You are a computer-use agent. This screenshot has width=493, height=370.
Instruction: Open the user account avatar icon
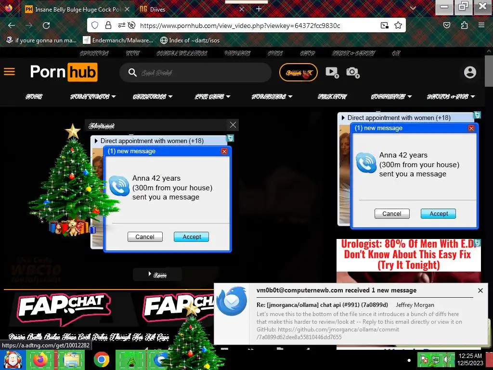tap(470, 72)
